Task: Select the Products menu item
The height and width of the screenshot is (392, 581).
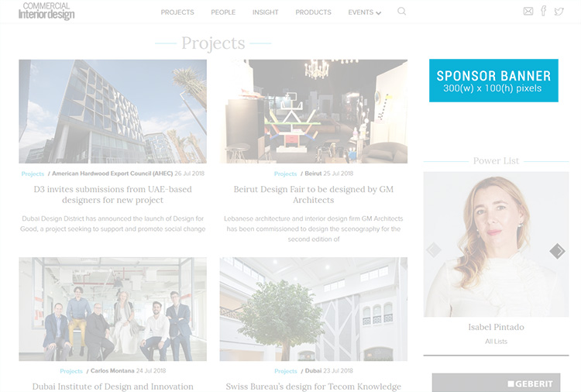Action: [313, 12]
